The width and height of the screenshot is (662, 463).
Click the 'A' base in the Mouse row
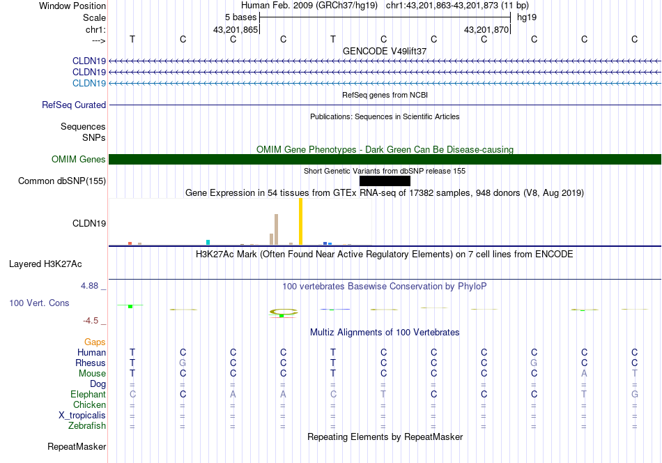click(585, 374)
